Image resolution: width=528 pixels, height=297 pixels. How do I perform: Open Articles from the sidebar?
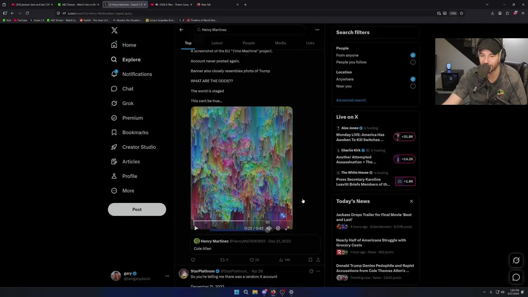coord(126,162)
